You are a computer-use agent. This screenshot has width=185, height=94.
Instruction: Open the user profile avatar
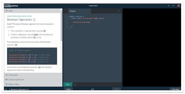pos(179,6)
